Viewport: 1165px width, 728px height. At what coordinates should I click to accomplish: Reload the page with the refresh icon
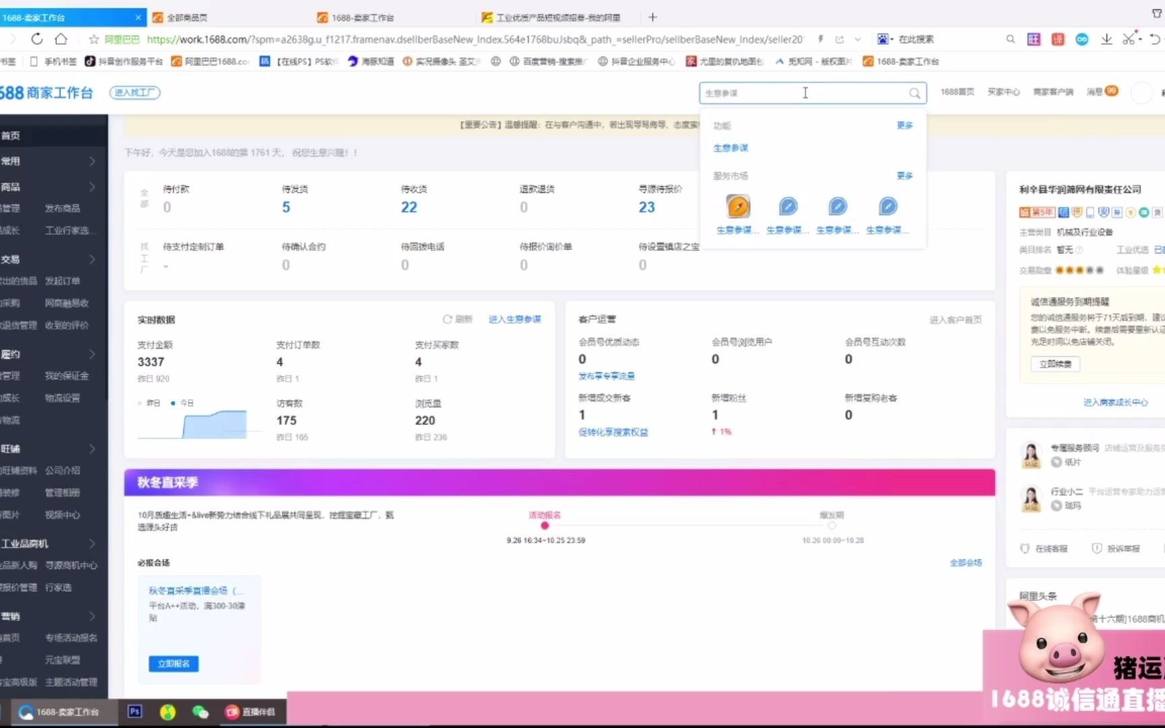tap(37, 39)
